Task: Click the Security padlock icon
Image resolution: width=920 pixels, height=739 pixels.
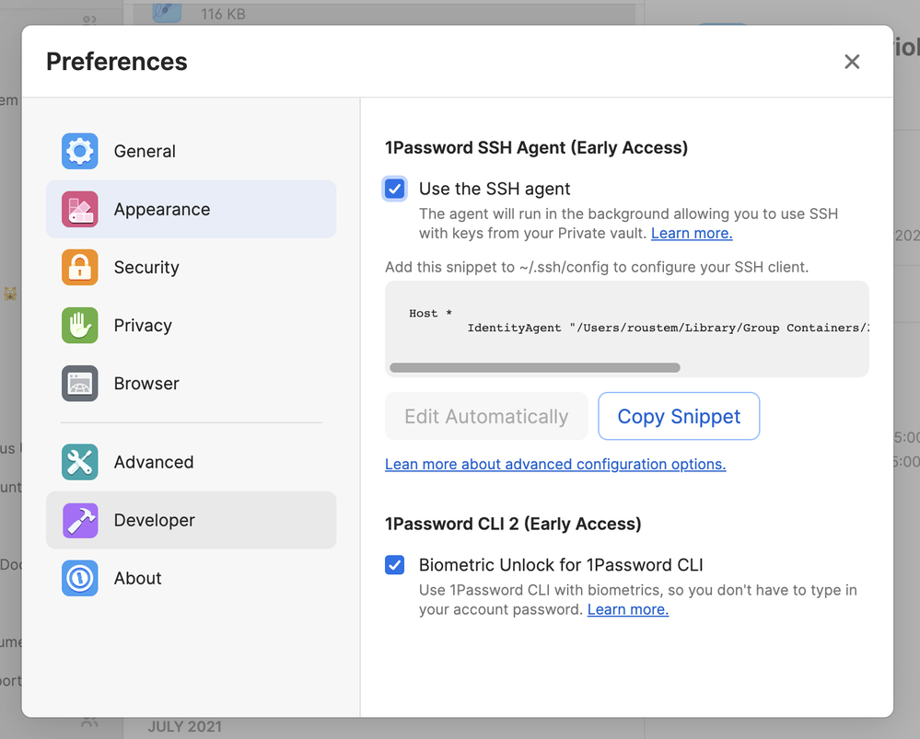Action: click(x=79, y=268)
